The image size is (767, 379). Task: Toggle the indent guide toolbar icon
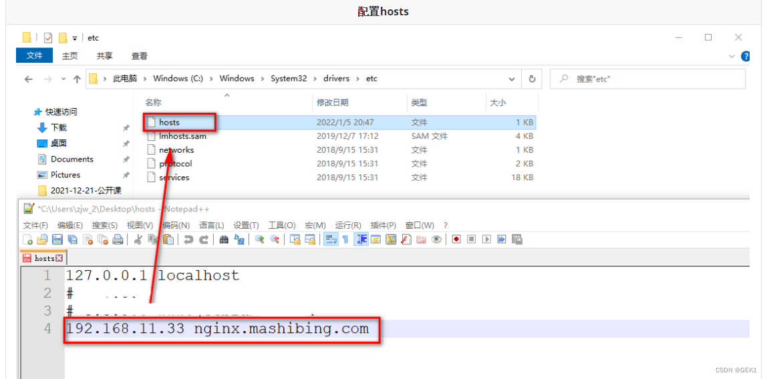(x=361, y=240)
